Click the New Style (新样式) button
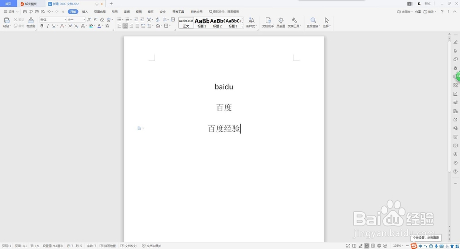The image size is (460, 249). pos(252,22)
